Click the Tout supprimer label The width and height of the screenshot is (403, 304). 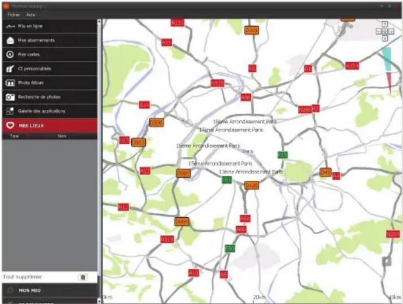tap(22, 277)
